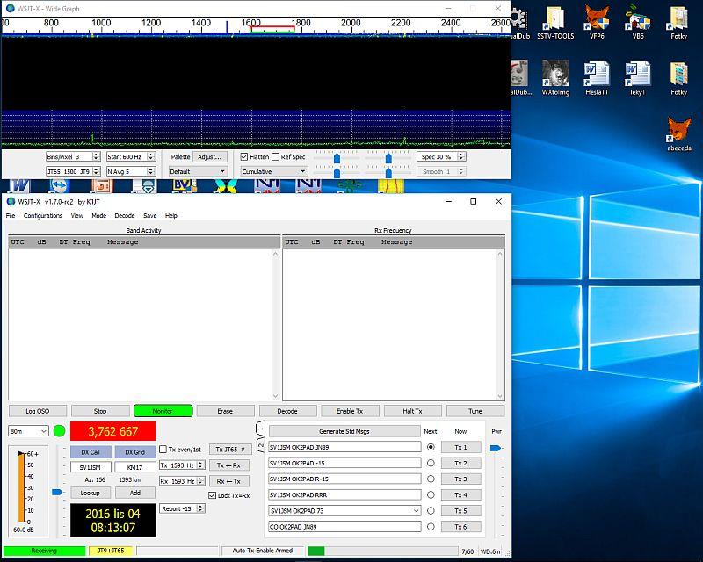Click the Stop button
The width and height of the screenshot is (703, 562).
click(100, 411)
